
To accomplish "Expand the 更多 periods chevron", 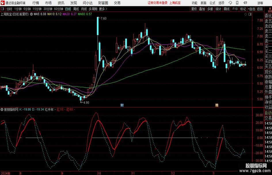I will point(106,9).
